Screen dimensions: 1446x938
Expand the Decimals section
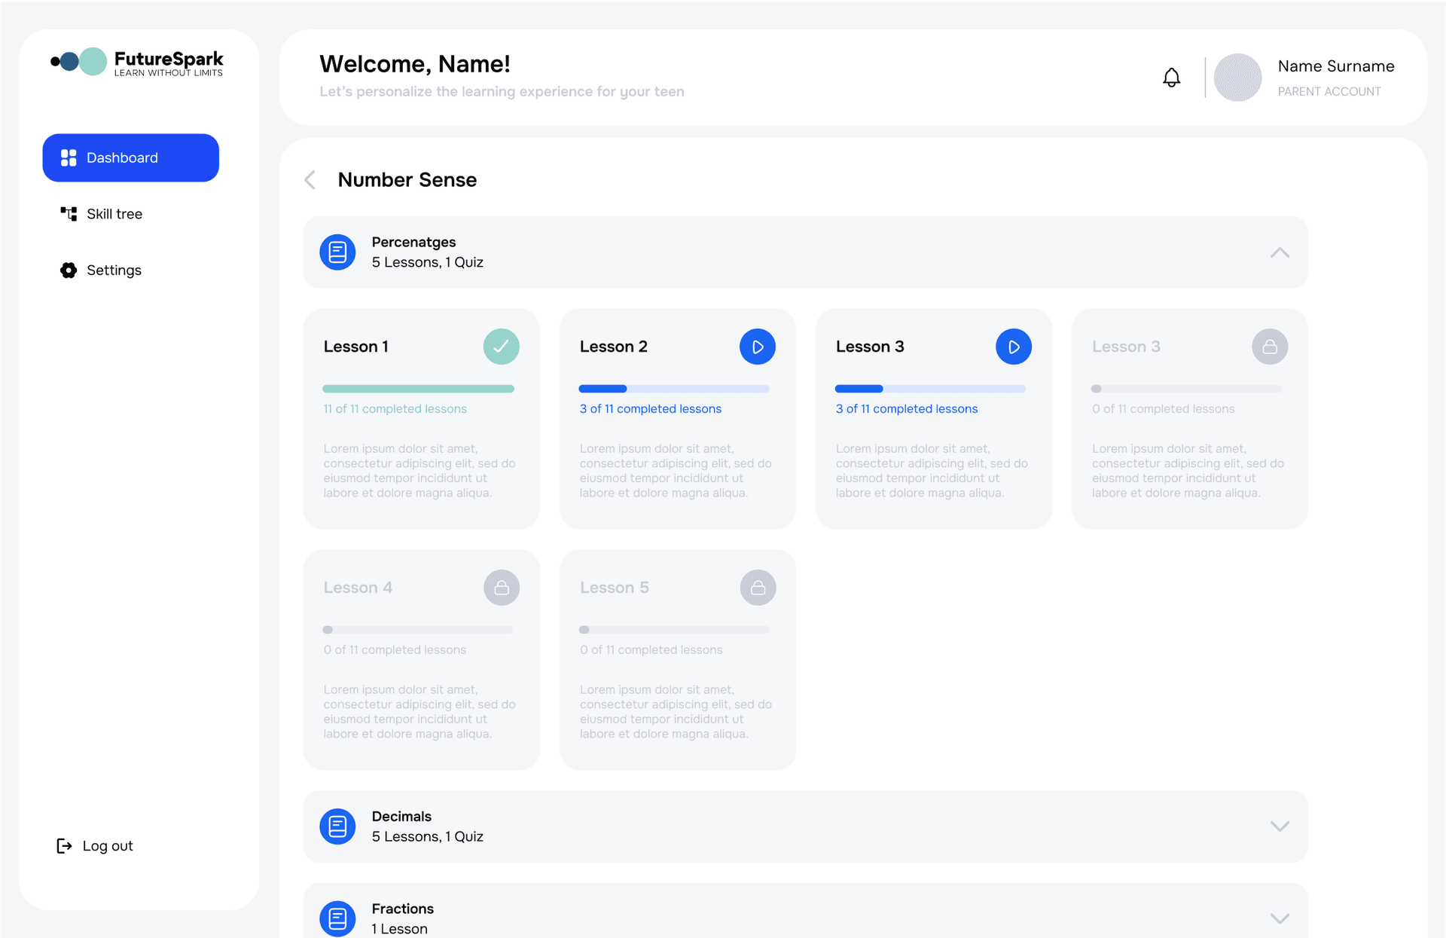click(1279, 826)
